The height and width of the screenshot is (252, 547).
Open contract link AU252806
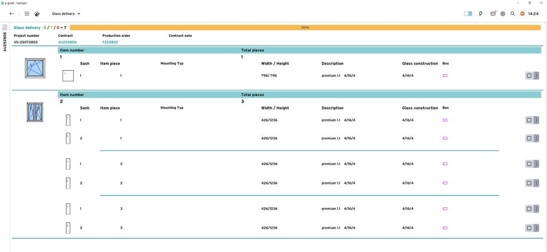point(67,42)
